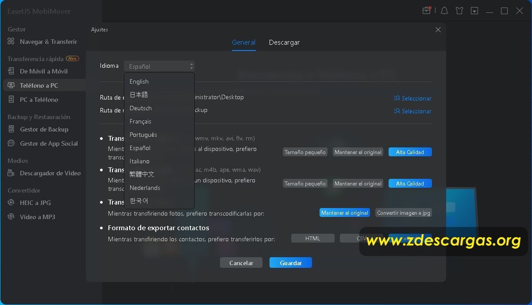Minimize the MobiMover window
532x305 pixels.
490,11
